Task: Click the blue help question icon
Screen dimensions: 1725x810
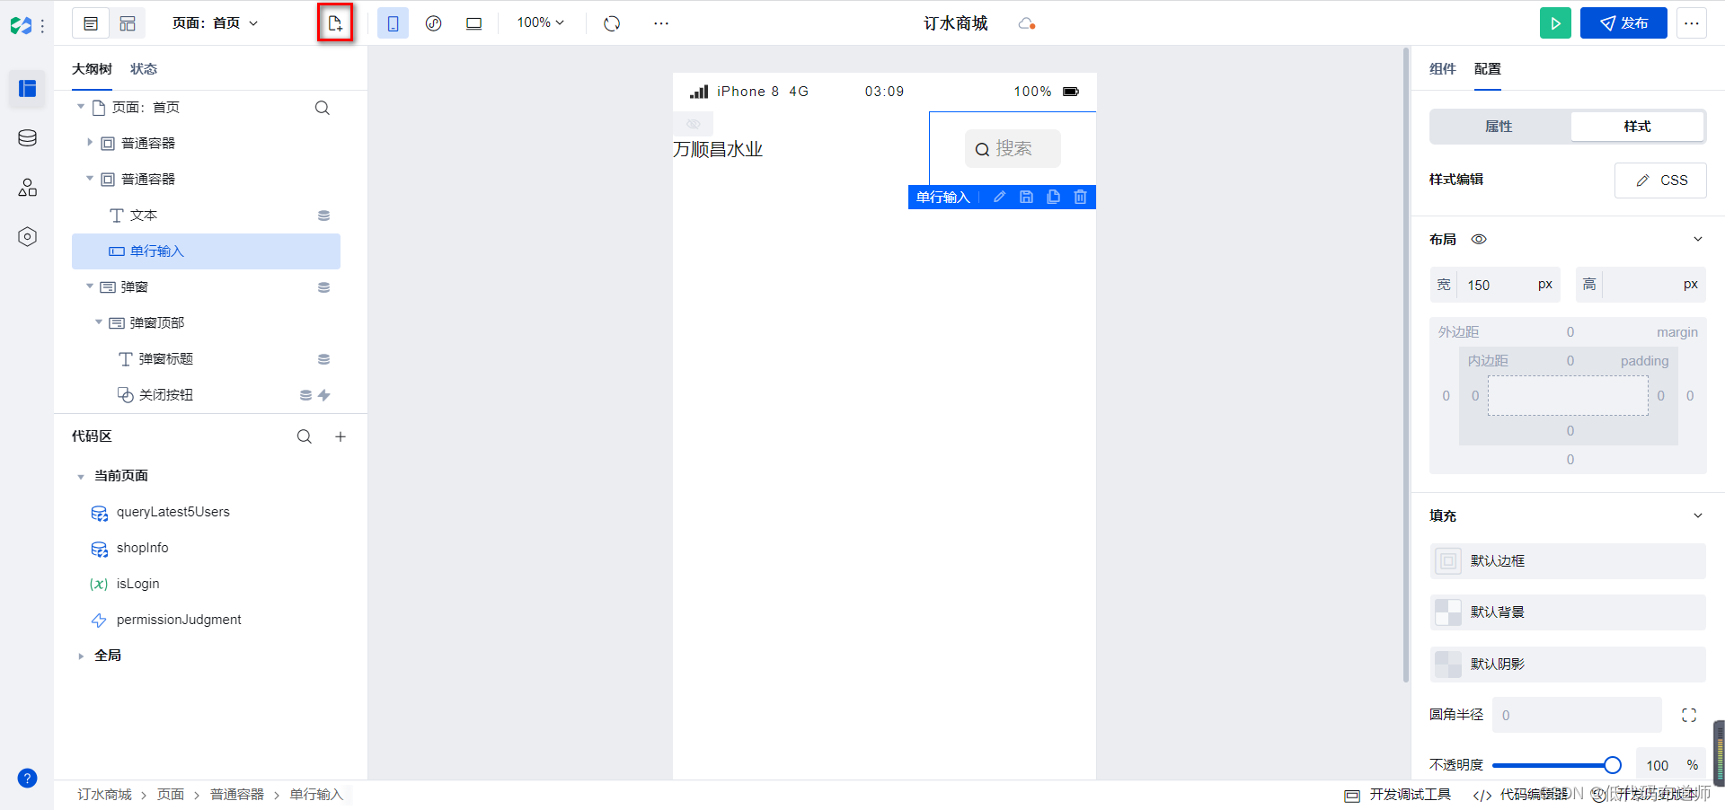Action: [x=27, y=778]
